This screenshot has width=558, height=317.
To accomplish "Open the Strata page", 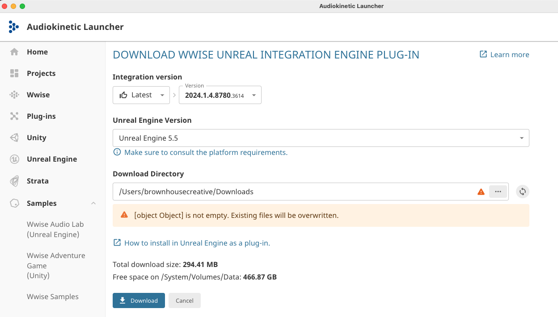I will click(x=38, y=181).
